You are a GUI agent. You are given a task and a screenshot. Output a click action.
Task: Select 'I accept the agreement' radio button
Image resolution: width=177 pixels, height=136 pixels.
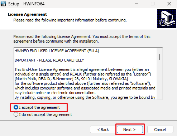click(x=16, y=107)
